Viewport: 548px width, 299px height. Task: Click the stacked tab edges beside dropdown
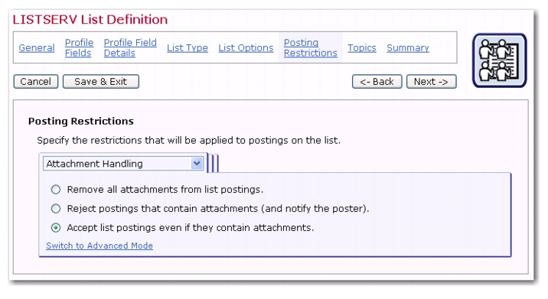(x=213, y=163)
